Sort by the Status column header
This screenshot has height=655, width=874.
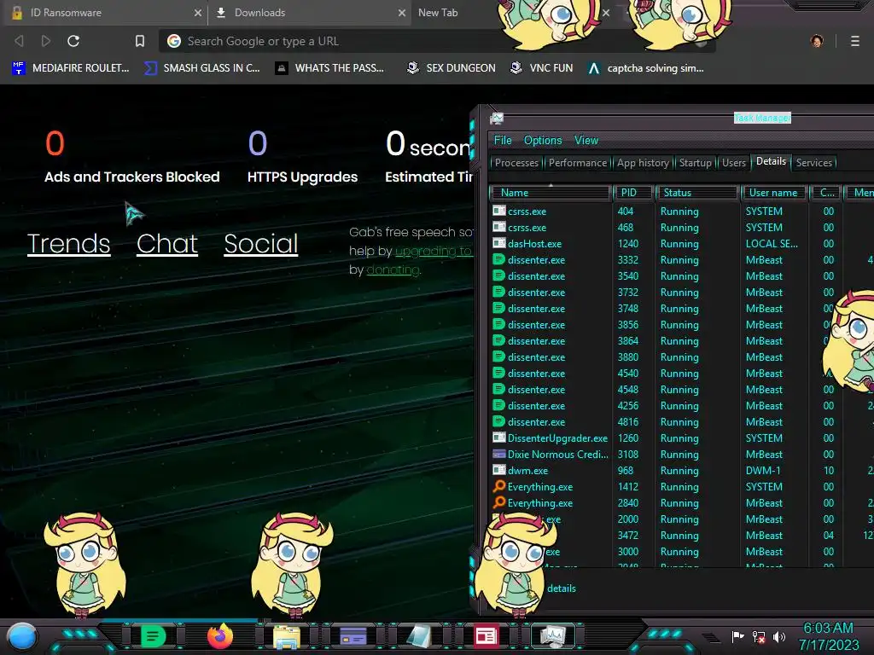click(696, 193)
